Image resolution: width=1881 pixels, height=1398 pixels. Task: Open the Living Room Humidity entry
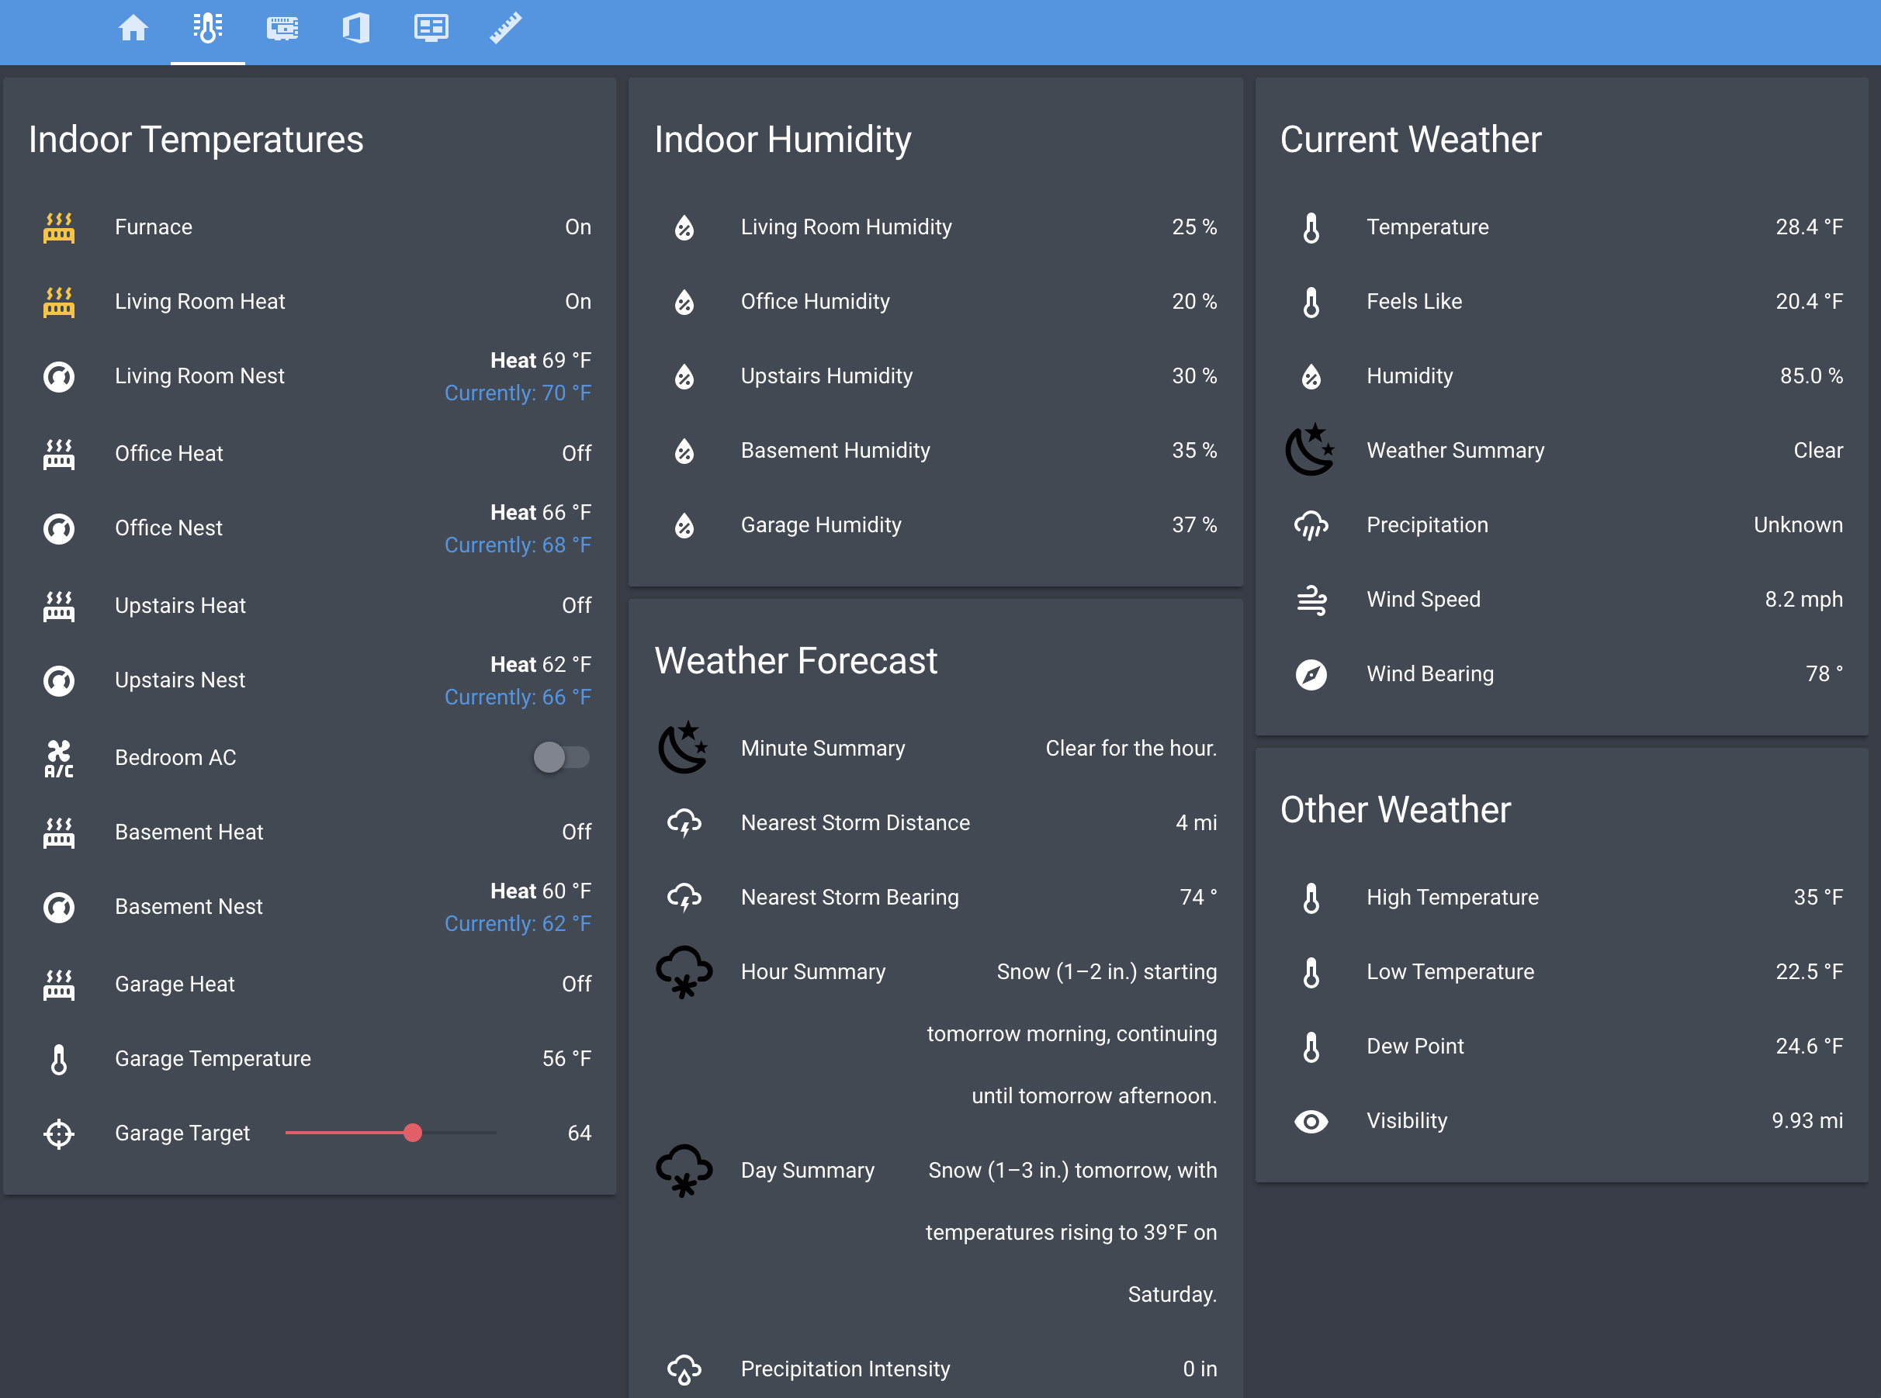point(846,227)
